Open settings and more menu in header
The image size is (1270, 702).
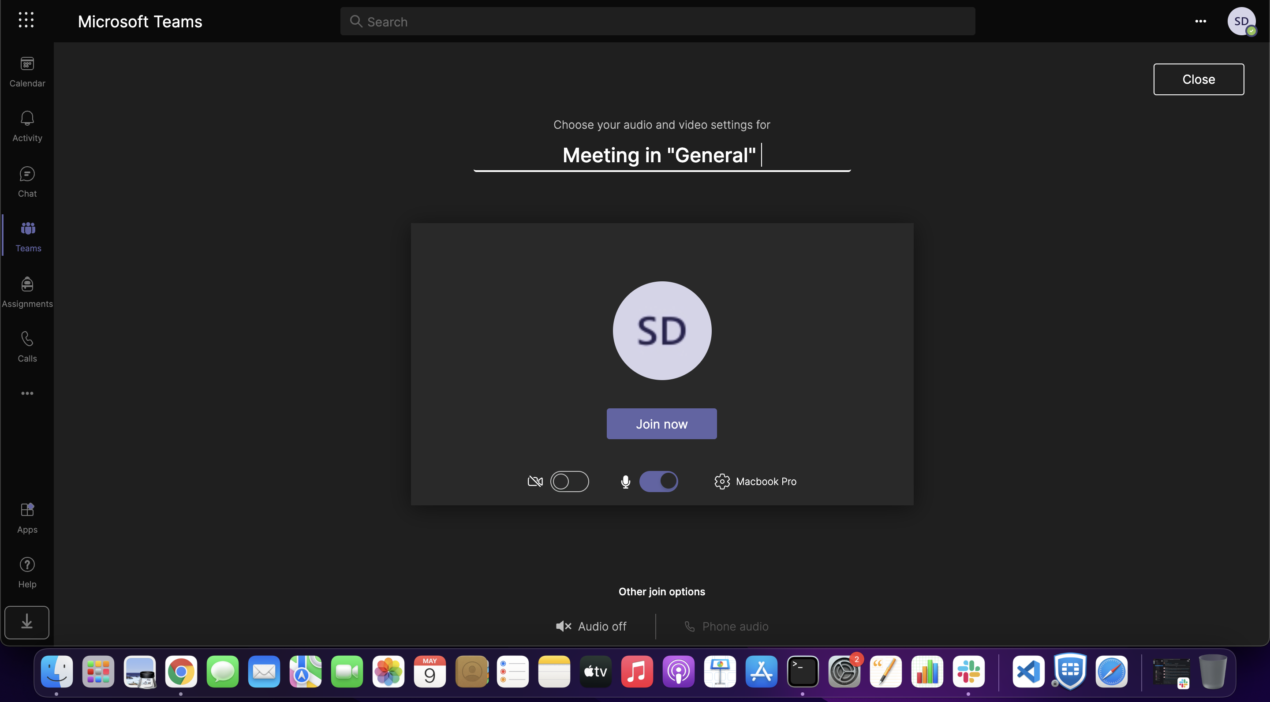click(1200, 21)
